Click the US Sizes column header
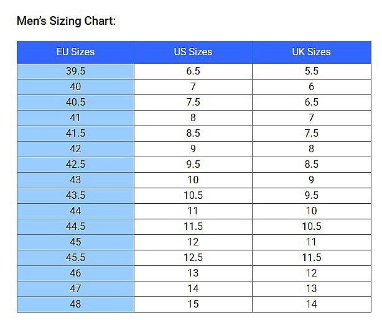The height and width of the screenshot is (320, 382). click(x=193, y=52)
